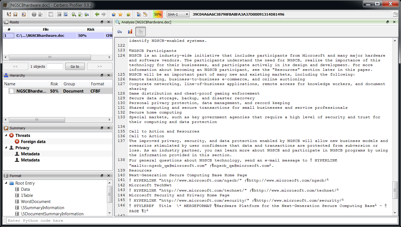Click the blue refresh toolbar icon
401x227 pixels.
[x=66, y=14]
